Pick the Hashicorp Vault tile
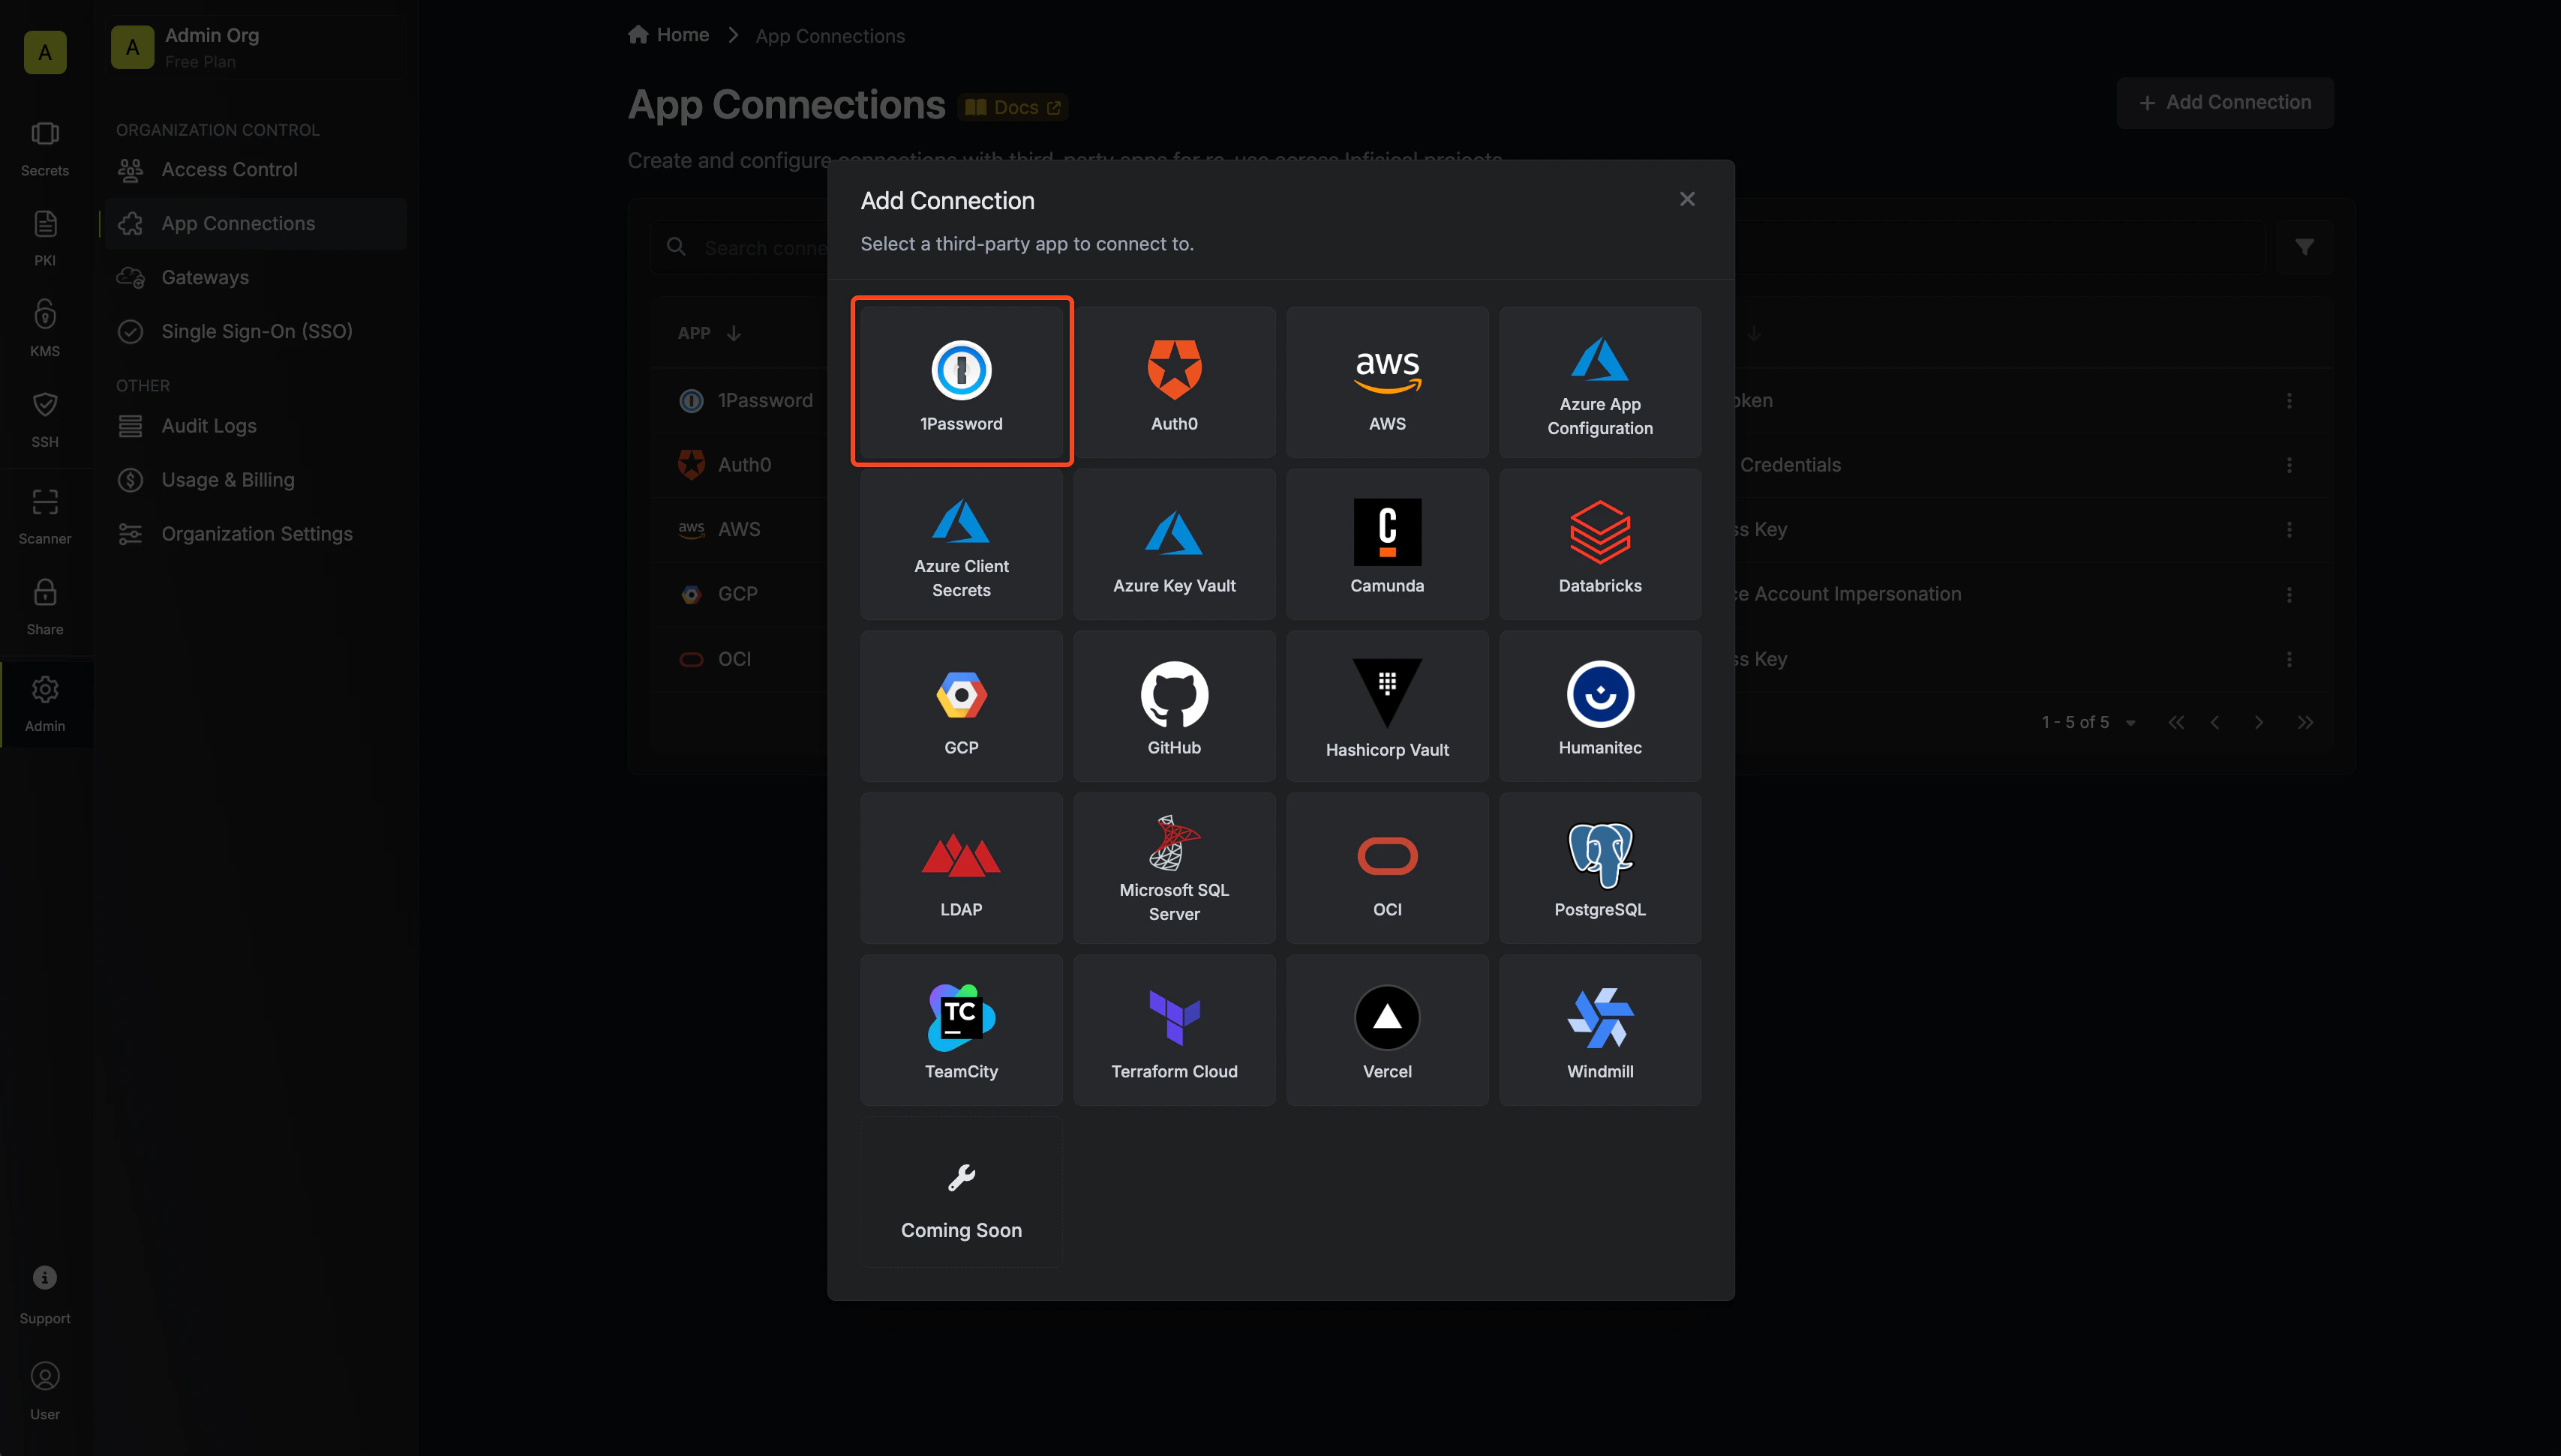 click(1388, 705)
